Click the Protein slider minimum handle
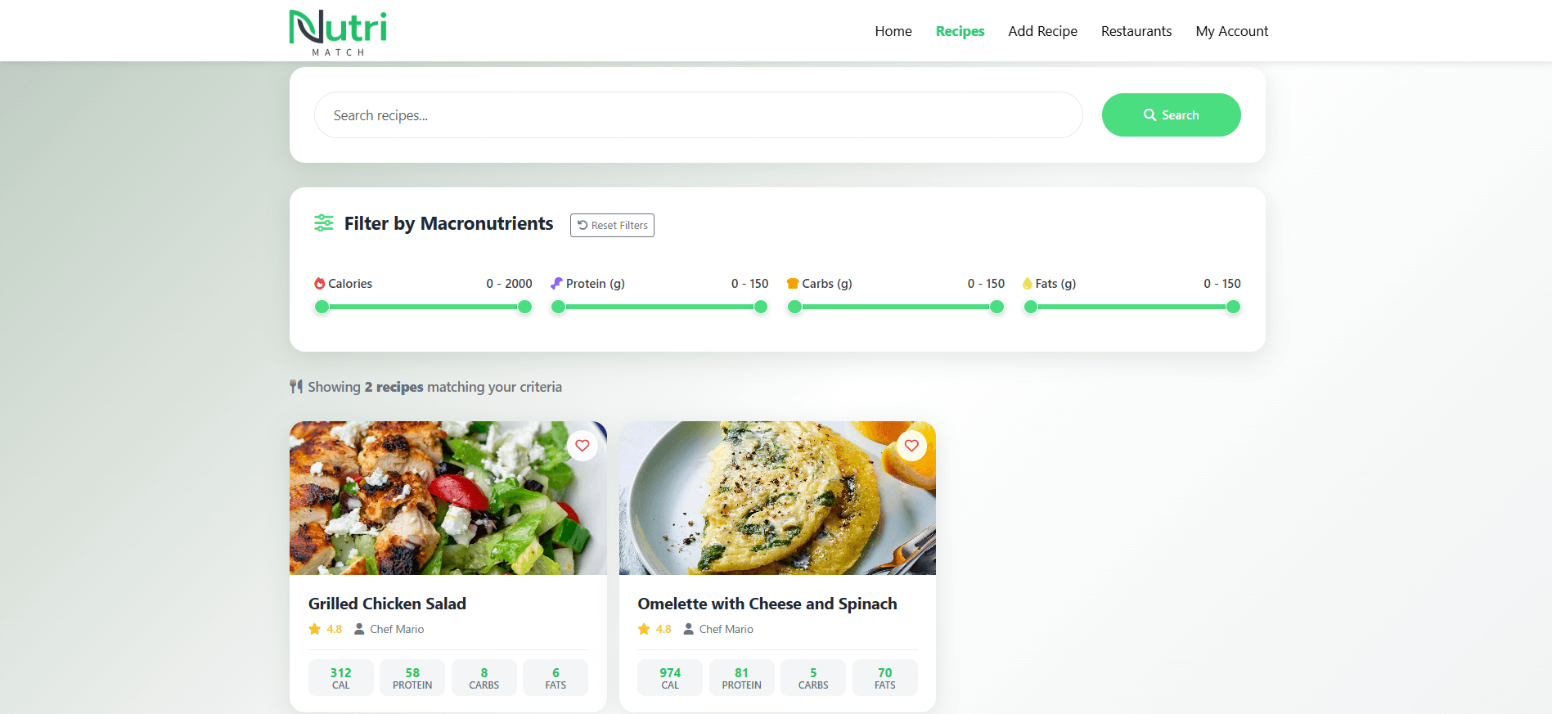This screenshot has height=714, width=1552. (x=558, y=307)
